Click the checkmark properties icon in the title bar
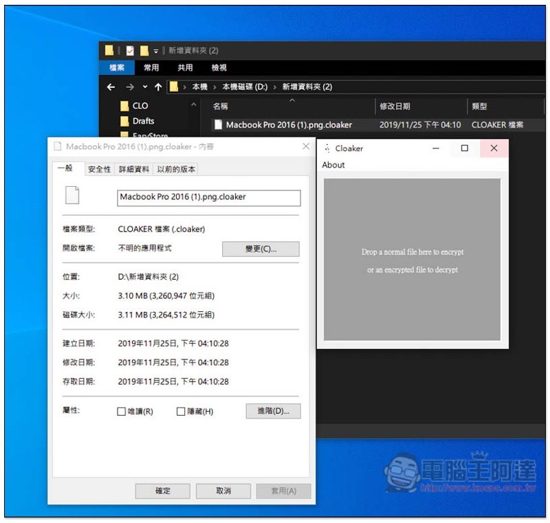The width and height of the screenshot is (550, 523). pyautogui.click(x=129, y=49)
